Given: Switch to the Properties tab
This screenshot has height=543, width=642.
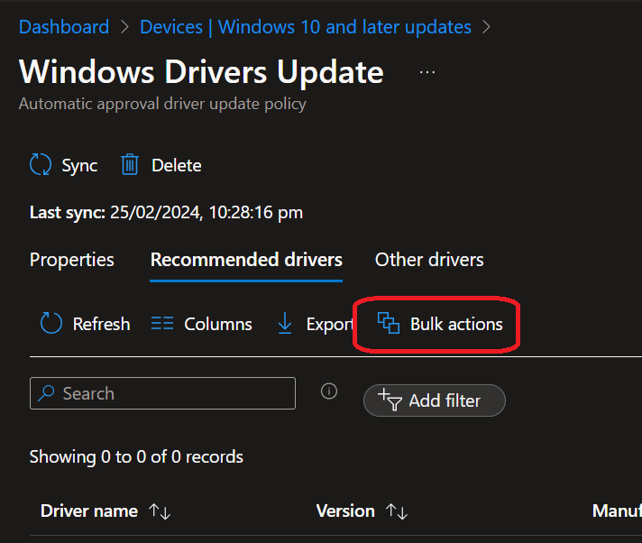Looking at the screenshot, I should click(x=72, y=260).
